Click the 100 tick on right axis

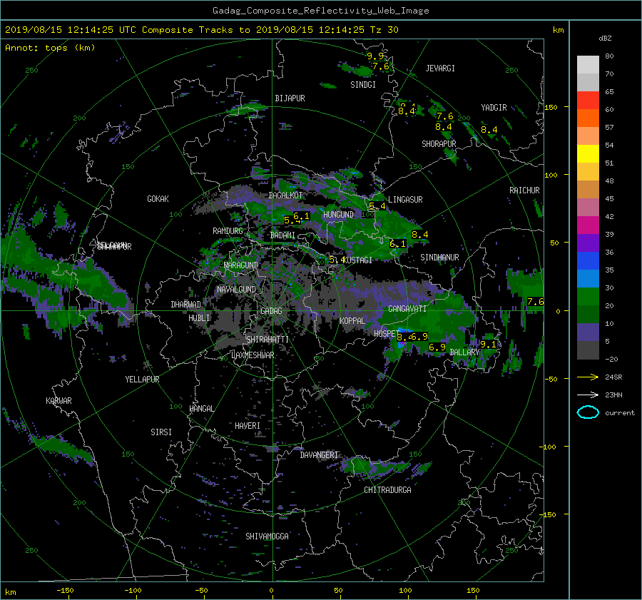[x=551, y=175]
